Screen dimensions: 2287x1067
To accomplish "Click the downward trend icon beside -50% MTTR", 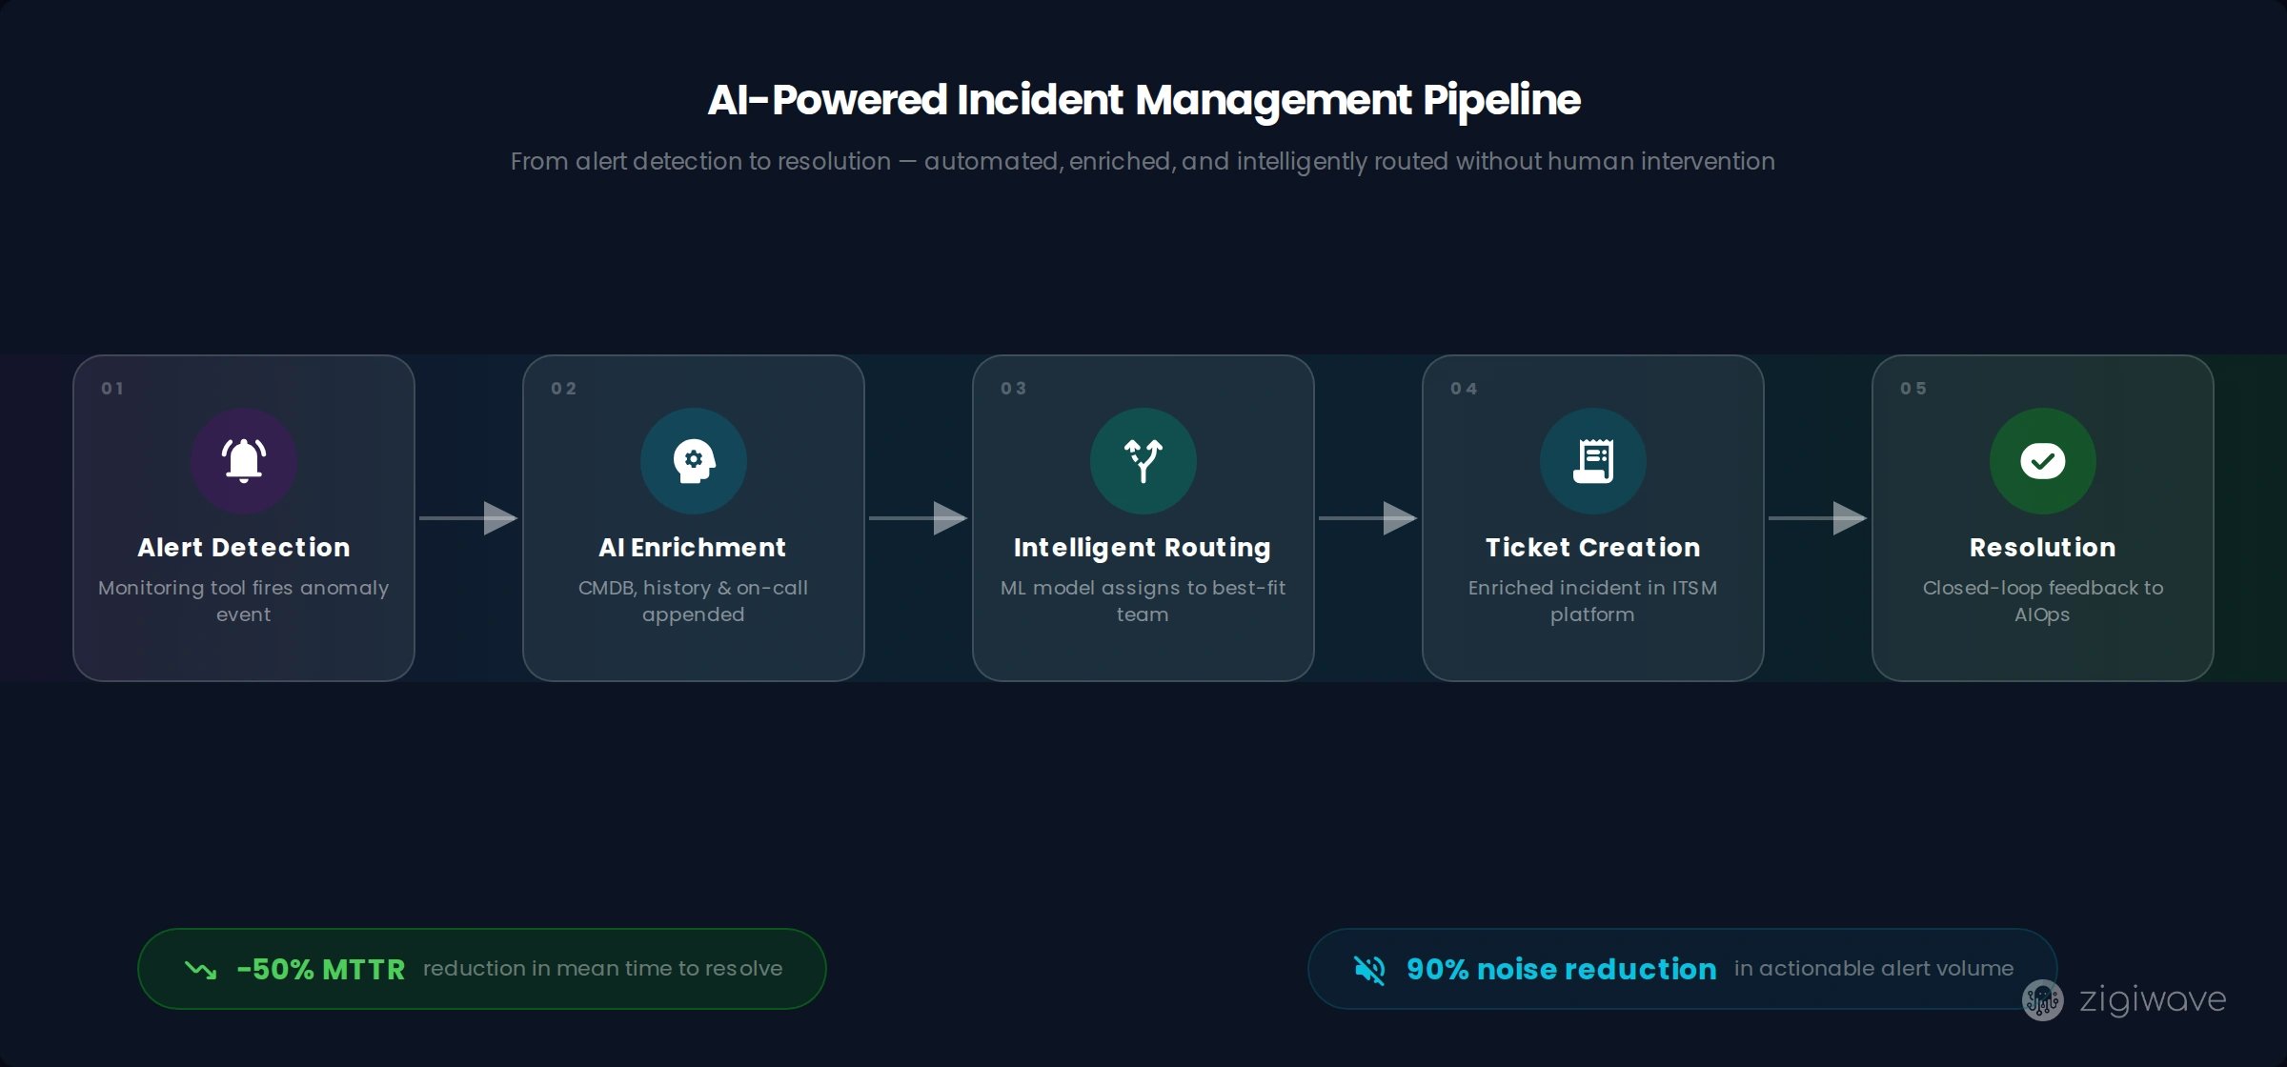I will click(200, 970).
